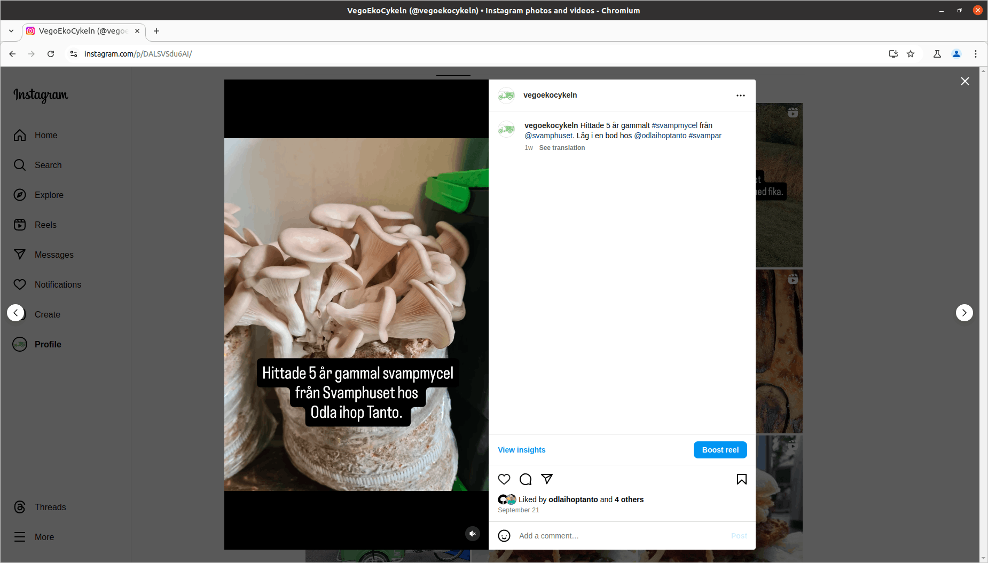Open Chromium three-dot menu
Screen dimensions: 988x563
tap(976, 54)
